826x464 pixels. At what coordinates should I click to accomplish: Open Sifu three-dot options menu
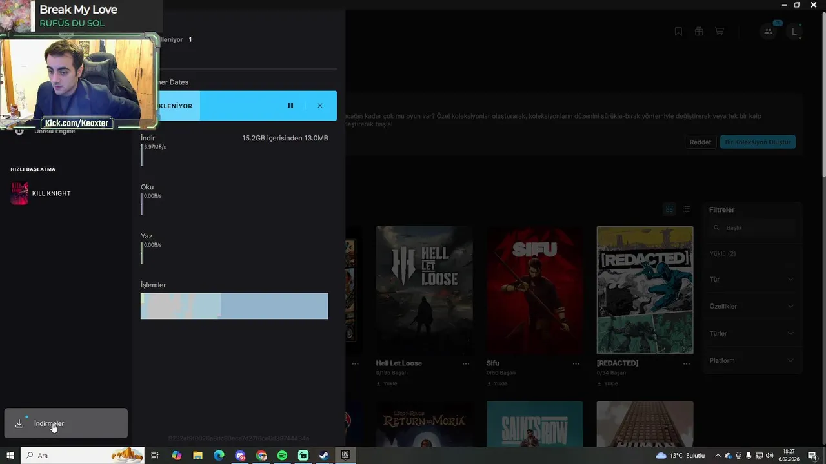576,363
